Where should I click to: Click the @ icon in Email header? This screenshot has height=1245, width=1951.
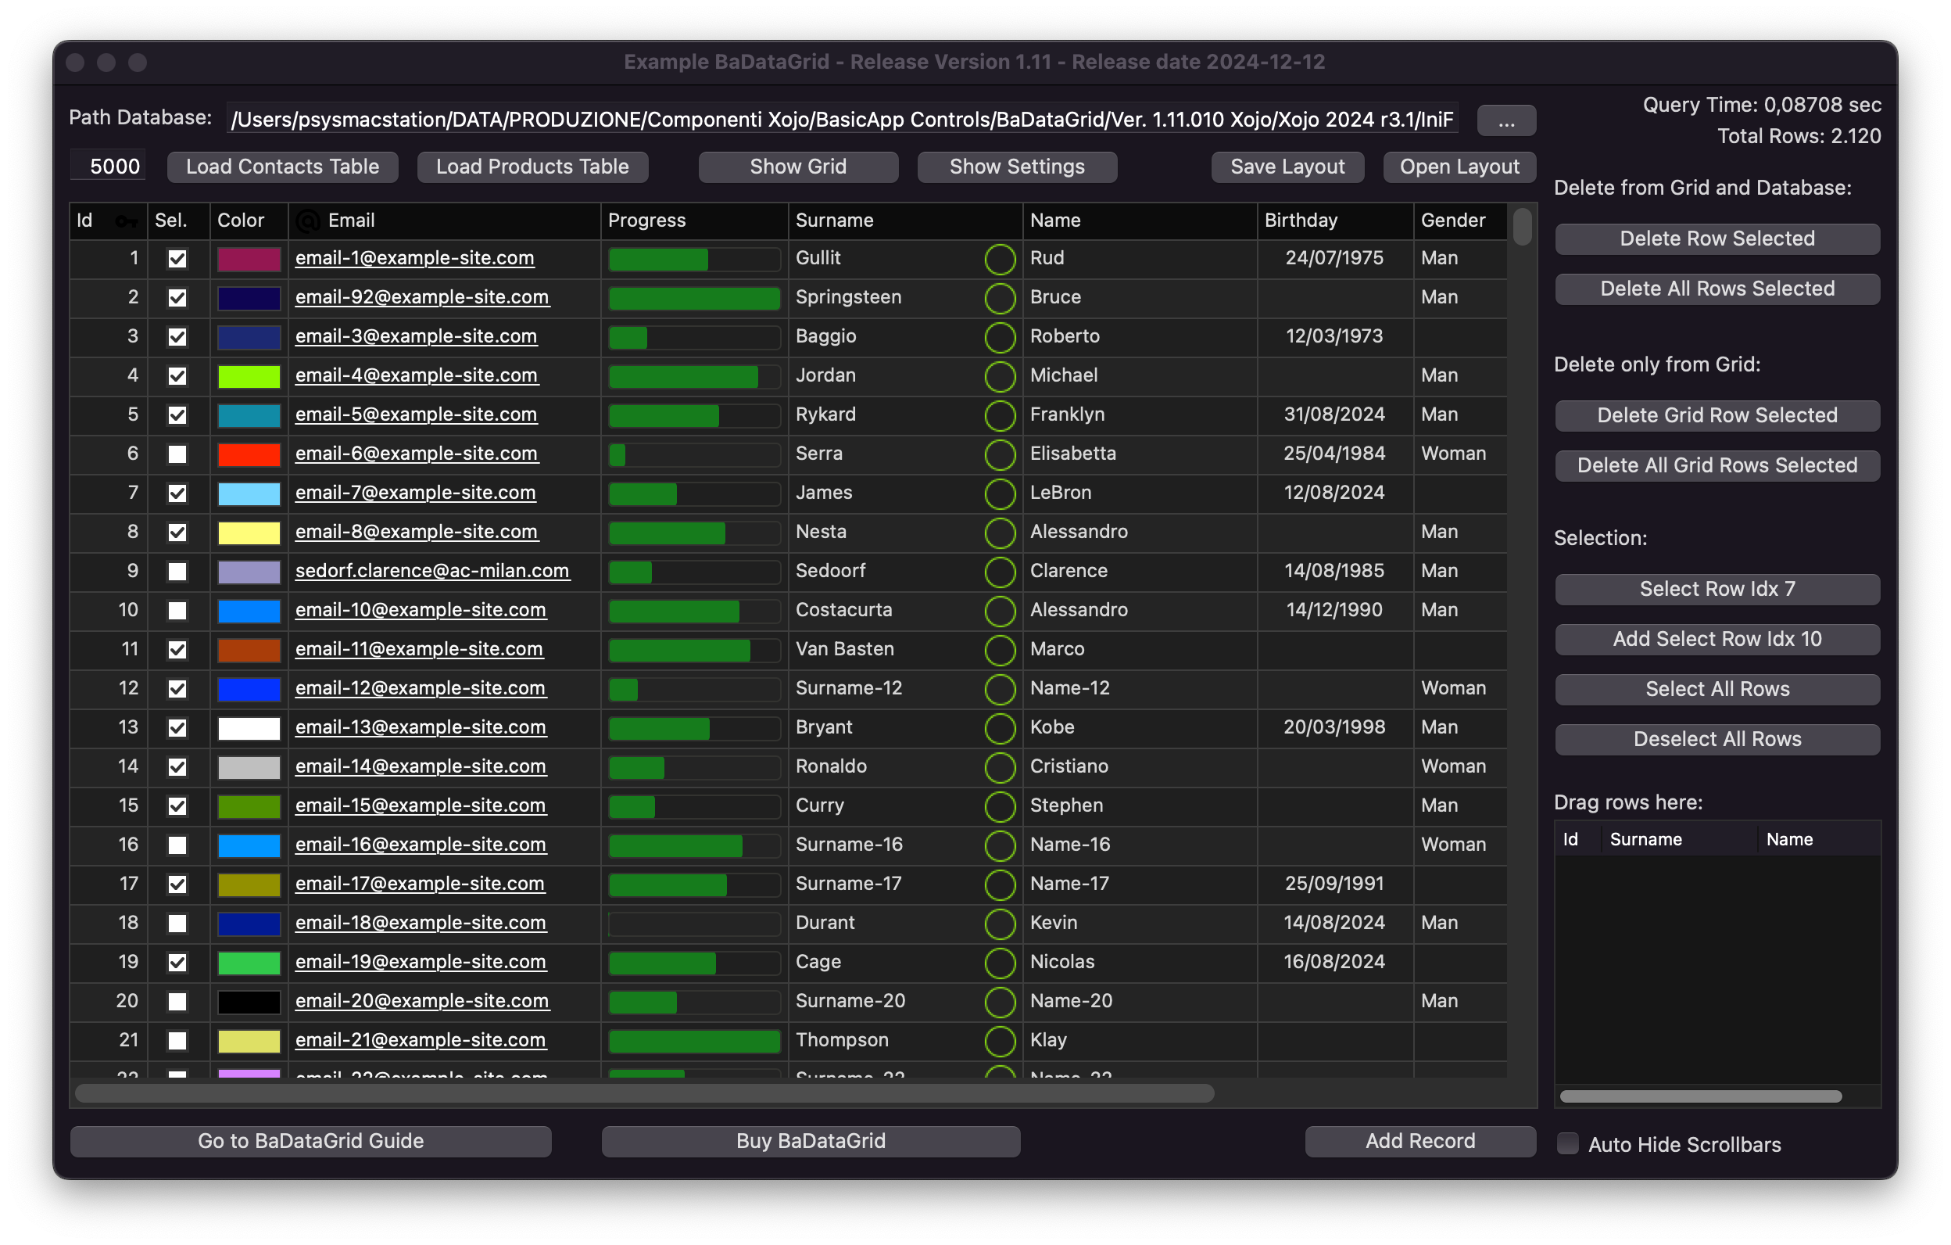point(308,221)
